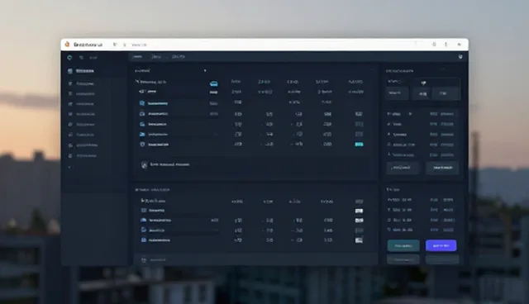529x304 pixels.
Task: Click the diamond-shaped logo atop the dark sidebar
Action: click(x=69, y=58)
